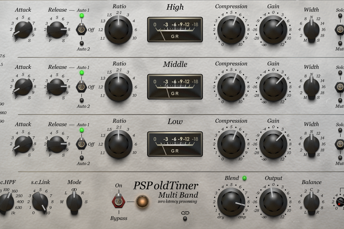Click the Low band title label
This screenshot has width=344, height=229.
[175, 122]
